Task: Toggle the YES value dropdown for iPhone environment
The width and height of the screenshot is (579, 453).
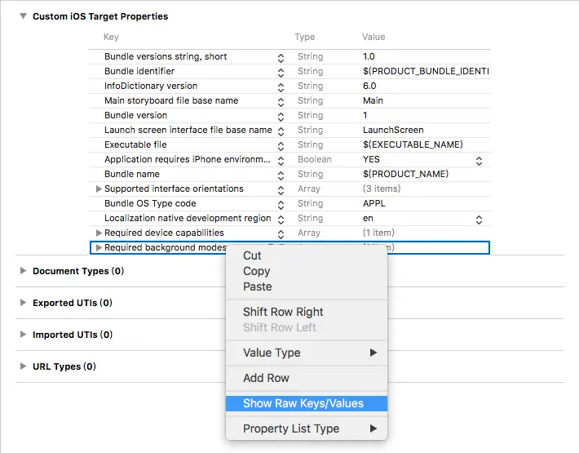Action: tap(479, 160)
